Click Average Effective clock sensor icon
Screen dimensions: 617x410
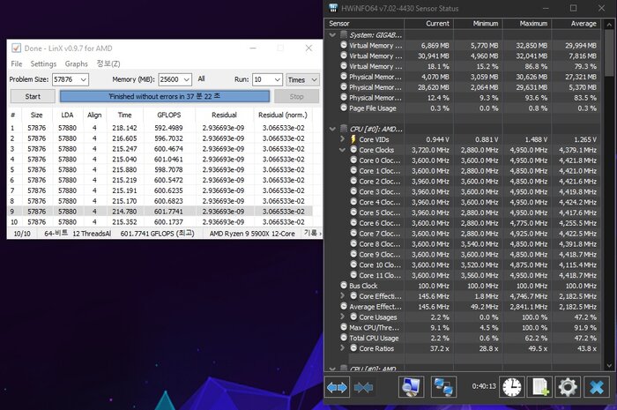(344, 306)
